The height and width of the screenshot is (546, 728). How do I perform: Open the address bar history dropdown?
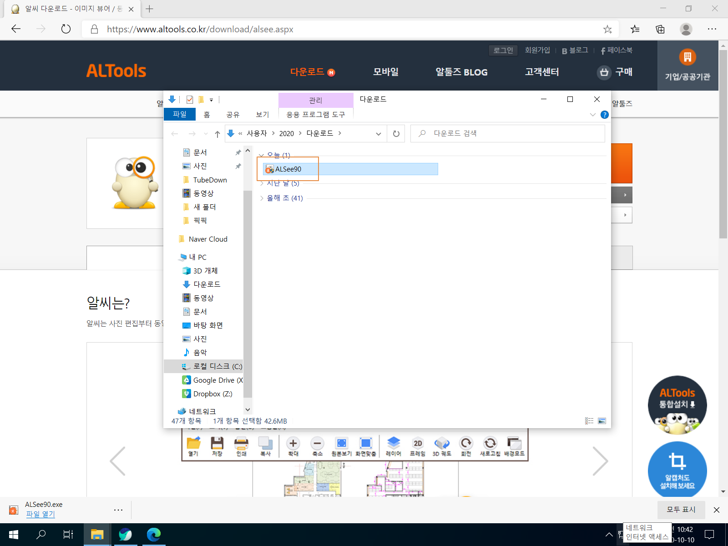pyautogui.click(x=378, y=134)
